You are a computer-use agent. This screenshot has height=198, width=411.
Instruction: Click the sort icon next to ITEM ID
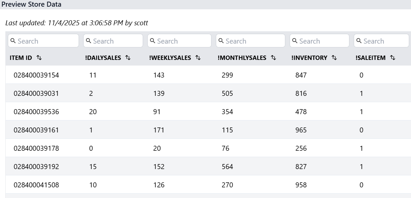pos(39,58)
